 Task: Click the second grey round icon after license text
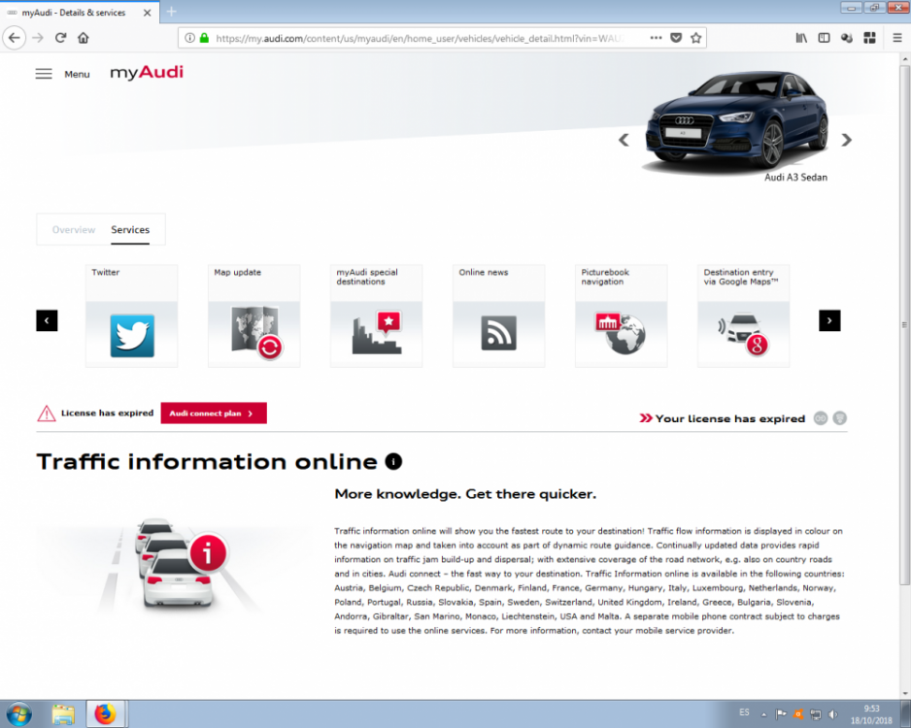click(839, 418)
